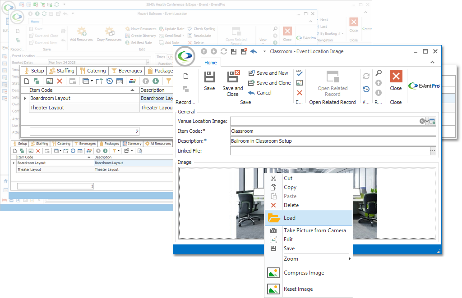Choose Reset Image from the context menu
This screenshot has height=298, width=462.
point(309,289)
